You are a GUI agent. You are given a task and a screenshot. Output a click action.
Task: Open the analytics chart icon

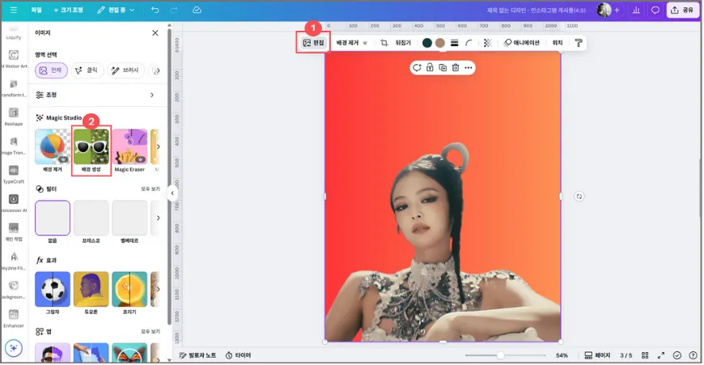pos(636,10)
